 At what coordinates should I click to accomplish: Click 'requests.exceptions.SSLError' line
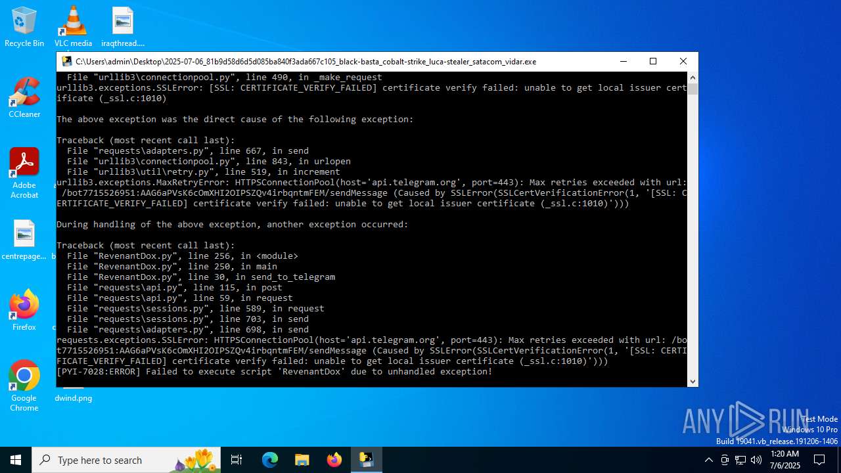tap(372, 340)
